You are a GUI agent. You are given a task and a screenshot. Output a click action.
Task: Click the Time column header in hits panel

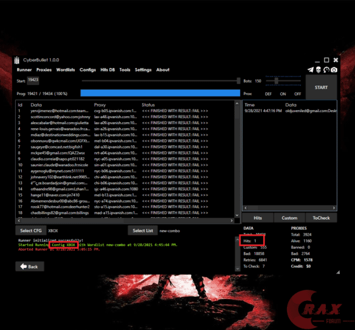pos(249,105)
